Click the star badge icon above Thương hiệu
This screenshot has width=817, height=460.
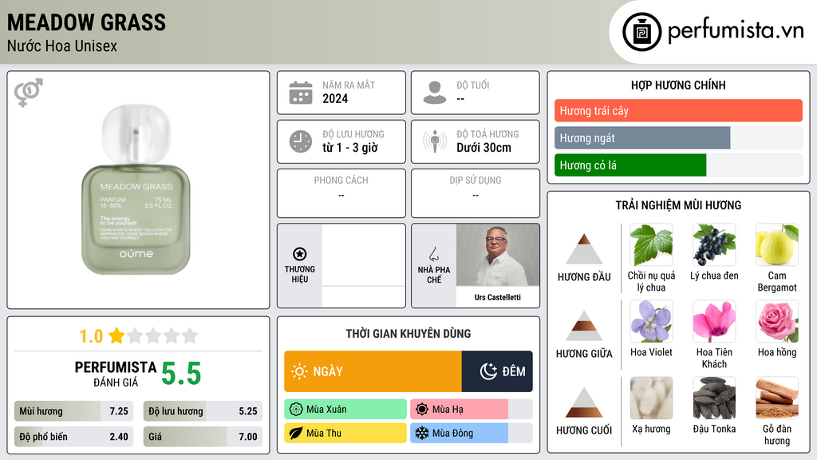[x=300, y=254]
